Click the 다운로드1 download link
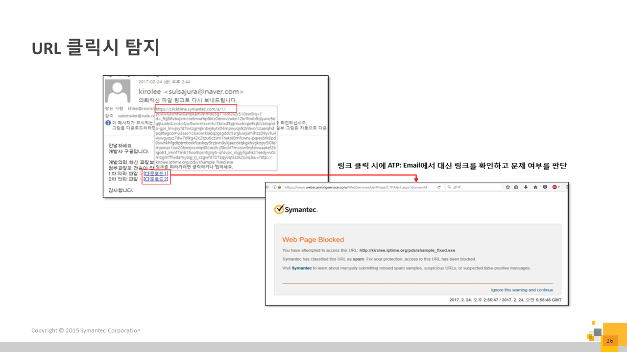 point(156,174)
